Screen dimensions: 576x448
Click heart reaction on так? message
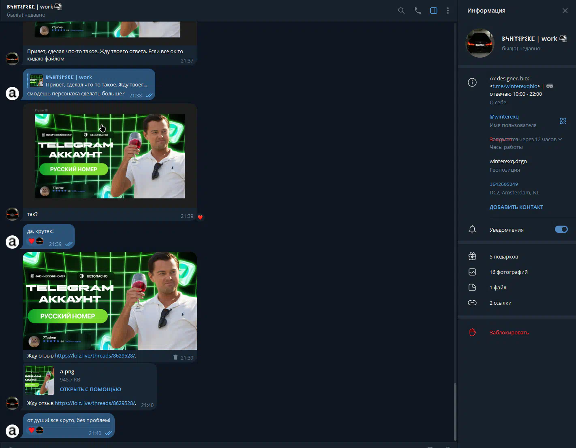point(200,217)
